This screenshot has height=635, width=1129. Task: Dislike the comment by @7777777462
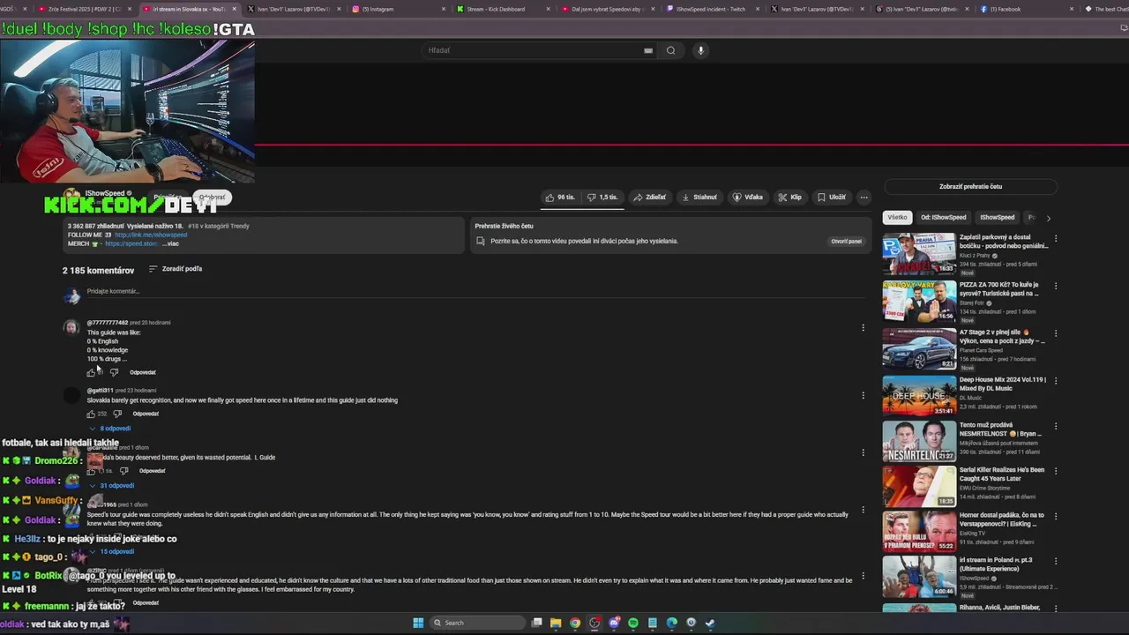click(x=114, y=372)
